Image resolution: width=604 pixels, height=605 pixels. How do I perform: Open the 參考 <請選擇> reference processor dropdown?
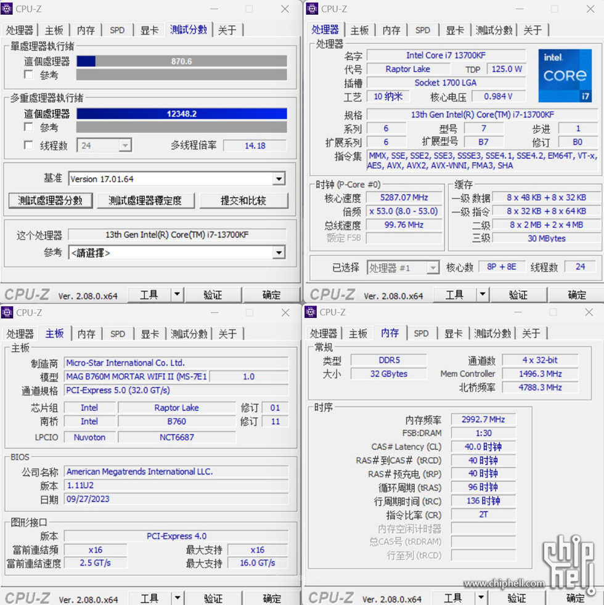[279, 253]
